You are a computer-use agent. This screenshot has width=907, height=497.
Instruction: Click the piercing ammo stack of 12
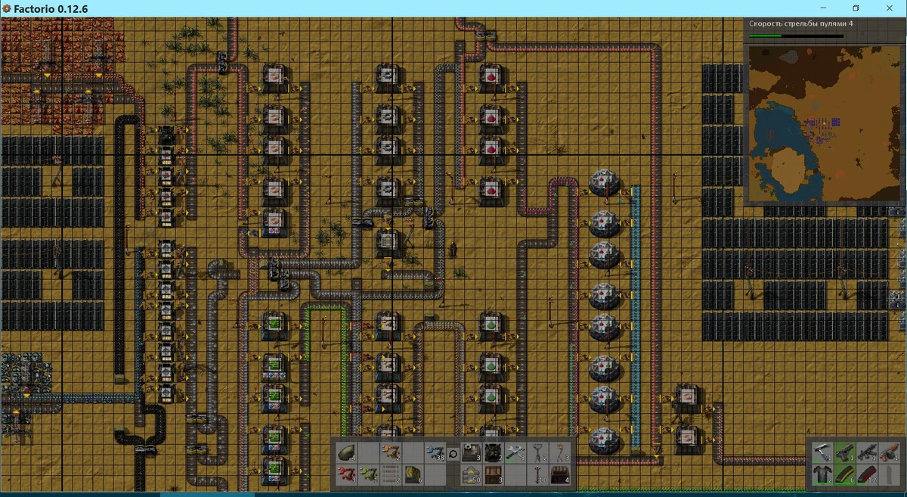click(867, 474)
